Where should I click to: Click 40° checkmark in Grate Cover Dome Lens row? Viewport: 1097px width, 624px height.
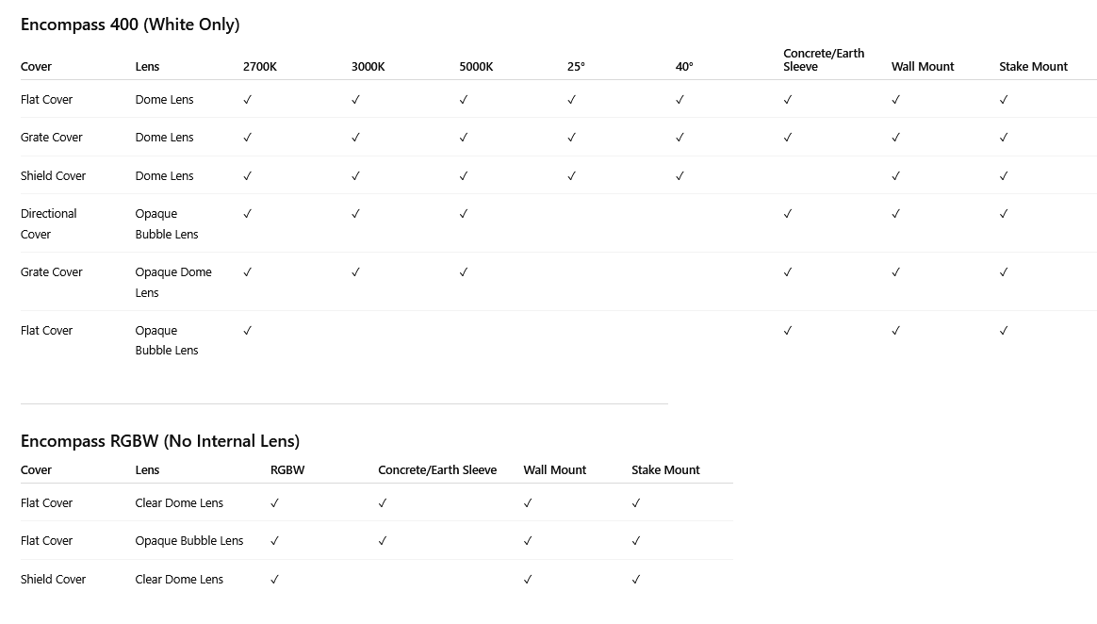coord(679,138)
